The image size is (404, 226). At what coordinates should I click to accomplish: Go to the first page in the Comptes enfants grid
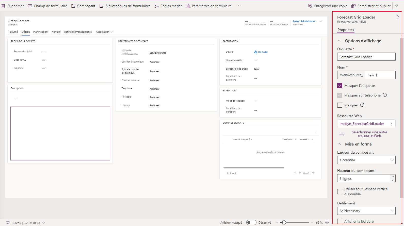pos(295,173)
